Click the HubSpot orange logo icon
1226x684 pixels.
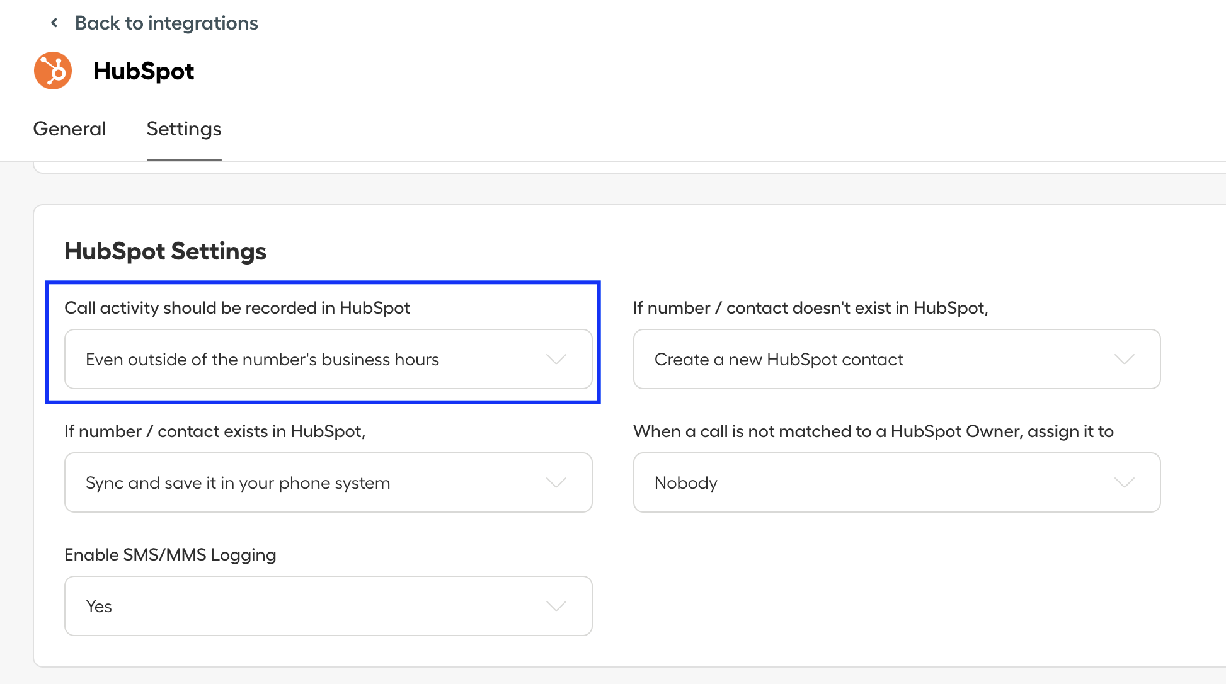click(x=53, y=71)
